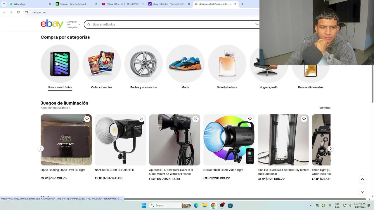Click Ver todo for lighting kits
Image resolution: width=374 pixels, height=210 pixels.
point(325,108)
